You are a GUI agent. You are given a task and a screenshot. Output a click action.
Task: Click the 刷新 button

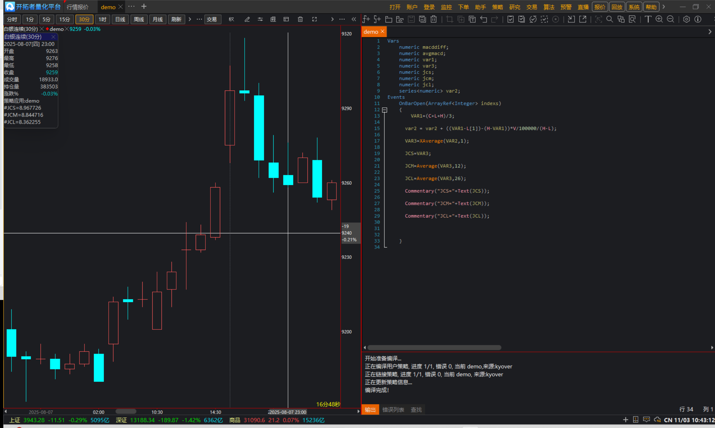pos(176,19)
